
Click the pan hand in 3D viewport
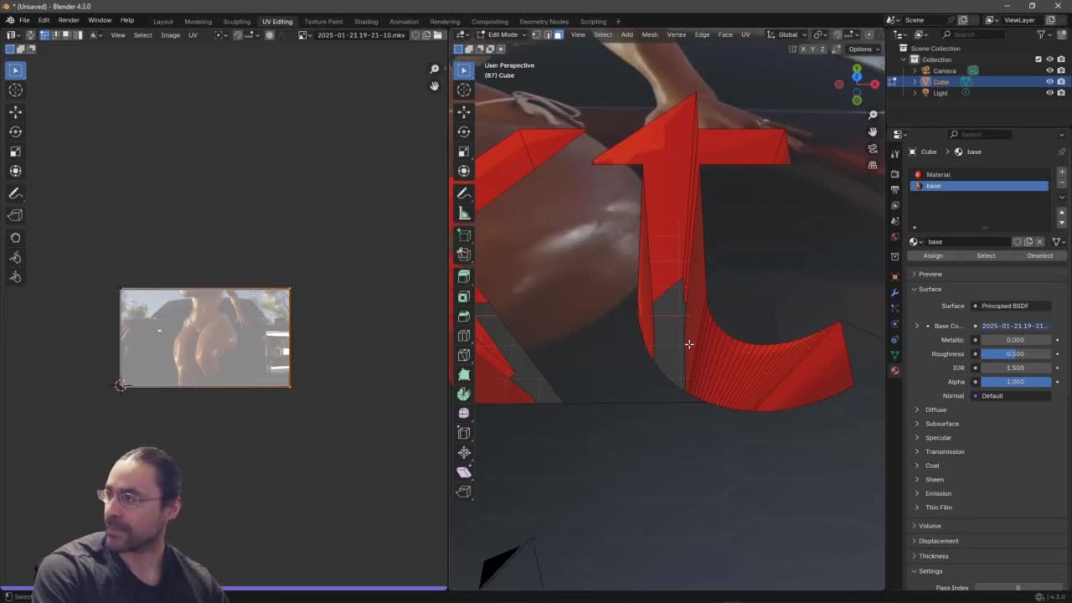point(873,131)
